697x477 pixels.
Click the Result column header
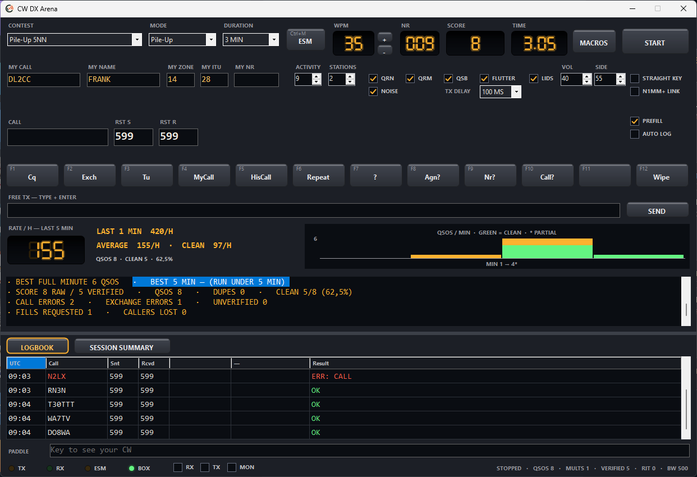pyautogui.click(x=496, y=363)
